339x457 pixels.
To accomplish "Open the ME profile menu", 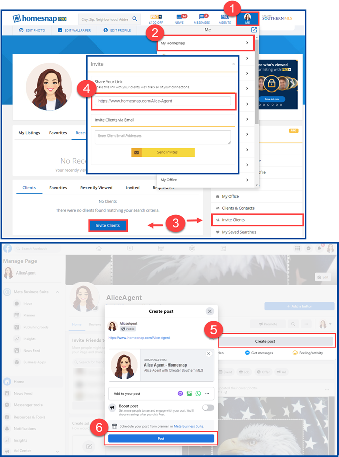I will tap(247, 19).
